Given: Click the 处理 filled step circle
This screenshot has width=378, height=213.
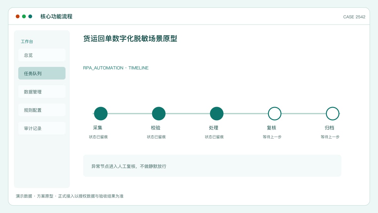Looking at the screenshot, I should point(217,114).
